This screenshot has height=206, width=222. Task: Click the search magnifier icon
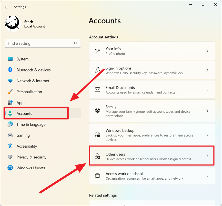click(76, 43)
